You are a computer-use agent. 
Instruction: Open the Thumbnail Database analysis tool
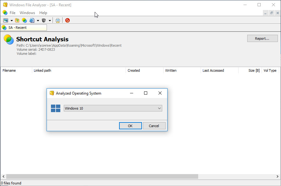[6, 20]
